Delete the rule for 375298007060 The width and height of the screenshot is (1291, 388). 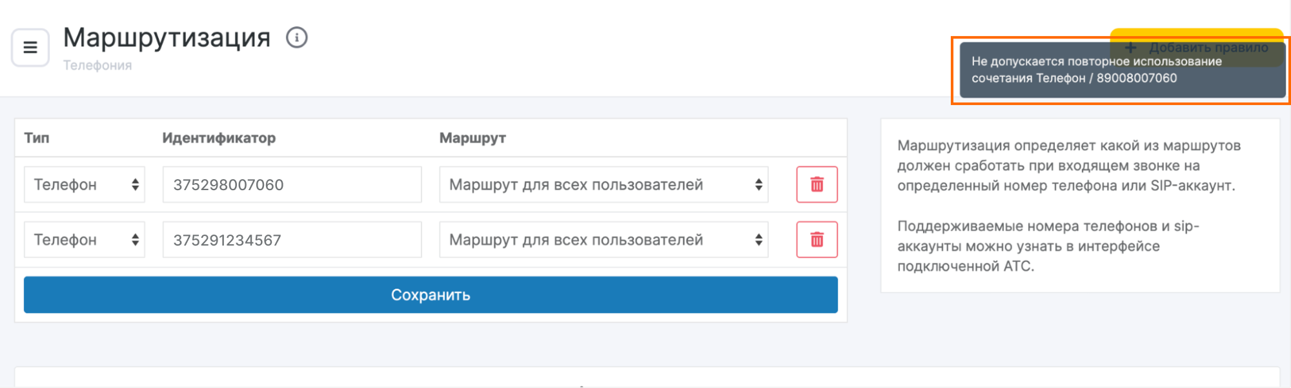point(817,185)
